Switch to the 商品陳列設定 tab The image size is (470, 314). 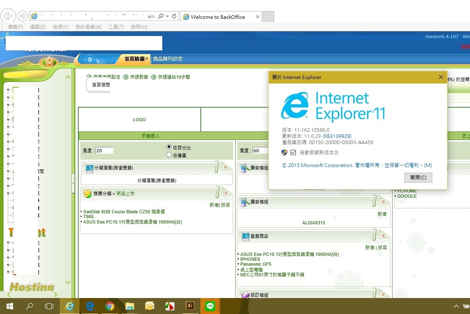point(168,59)
